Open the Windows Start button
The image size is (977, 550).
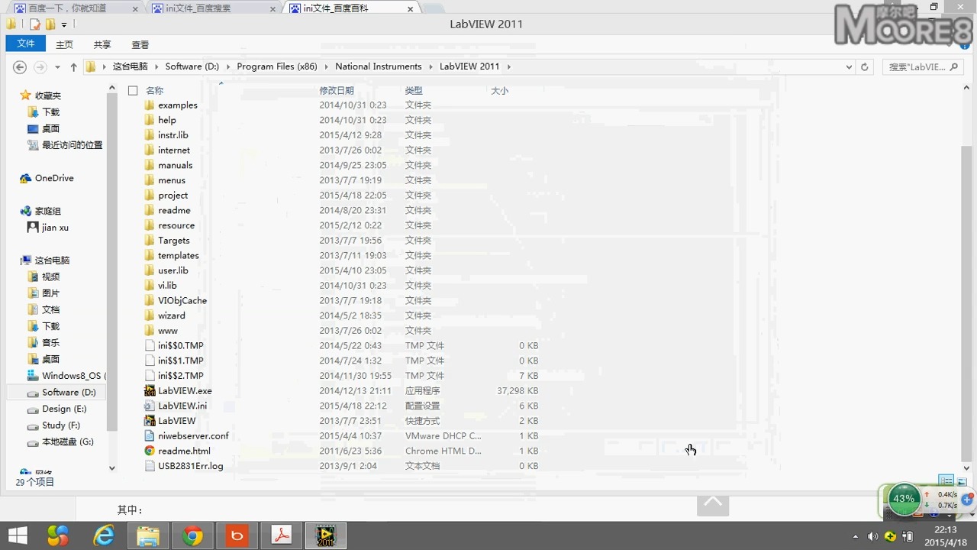coord(18,536)
